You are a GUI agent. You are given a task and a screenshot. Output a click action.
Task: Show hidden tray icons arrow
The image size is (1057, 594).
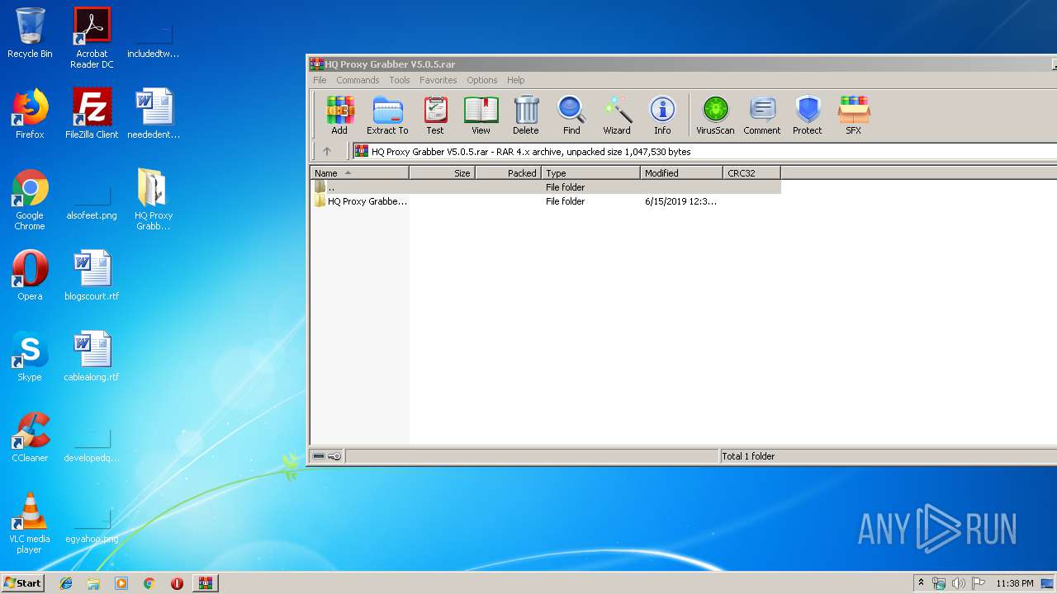[x=922, y=583]
